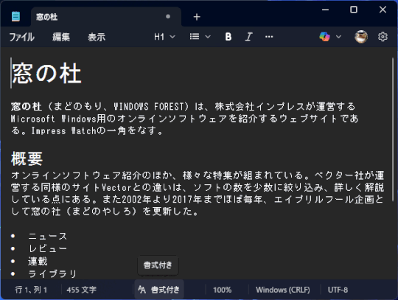
Task: Expand the list style chevron
Action: tap(208, 37)
